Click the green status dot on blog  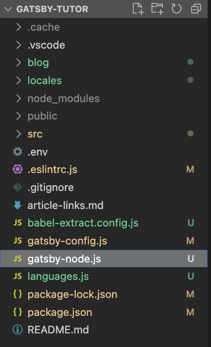coord(191,62)
